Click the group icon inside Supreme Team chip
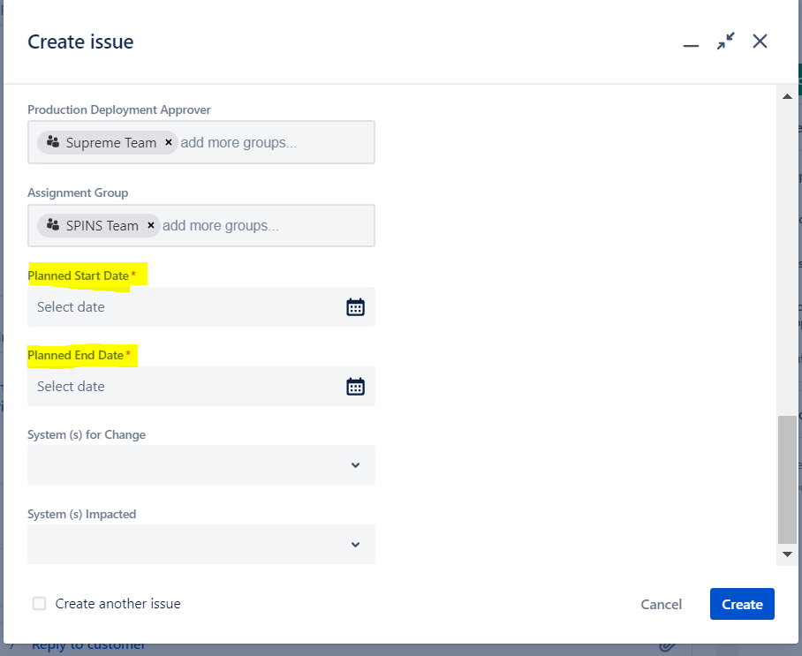The image size is (802, 656). pos(51,141)
